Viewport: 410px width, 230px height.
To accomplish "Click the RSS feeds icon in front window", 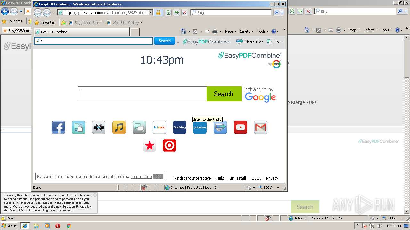I will (x=195, y=31).
